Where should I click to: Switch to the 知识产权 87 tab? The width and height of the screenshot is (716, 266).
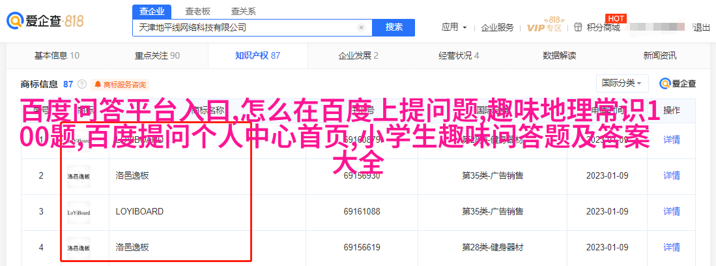click(257, 56)
